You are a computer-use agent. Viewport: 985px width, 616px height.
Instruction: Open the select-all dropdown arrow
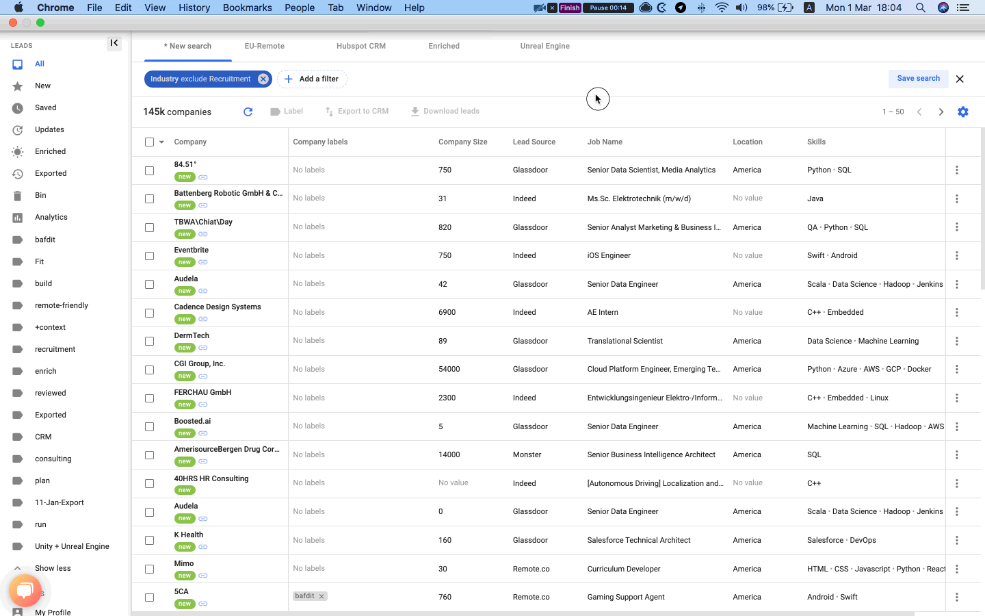coord(162,142)
